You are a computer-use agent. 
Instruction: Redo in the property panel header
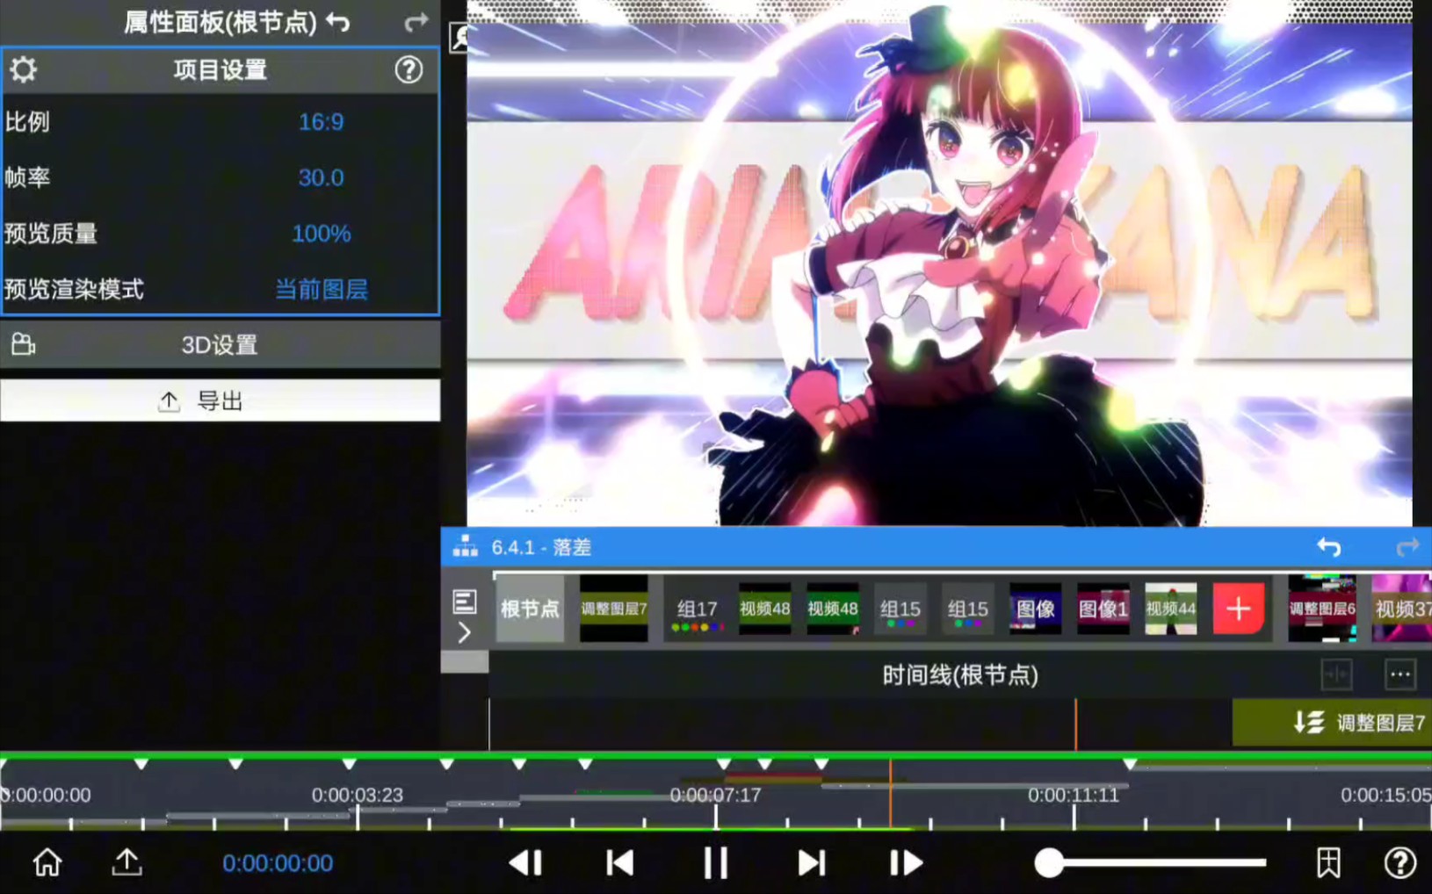click(416, 22)
